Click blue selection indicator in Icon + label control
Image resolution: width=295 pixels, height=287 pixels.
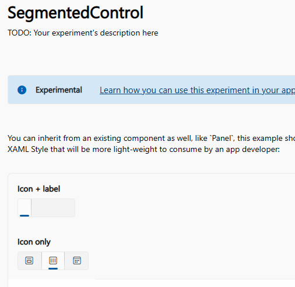point(24,215)
